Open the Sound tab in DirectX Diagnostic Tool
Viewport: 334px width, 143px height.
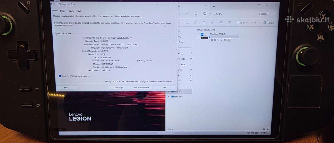(x=72, y=11)
